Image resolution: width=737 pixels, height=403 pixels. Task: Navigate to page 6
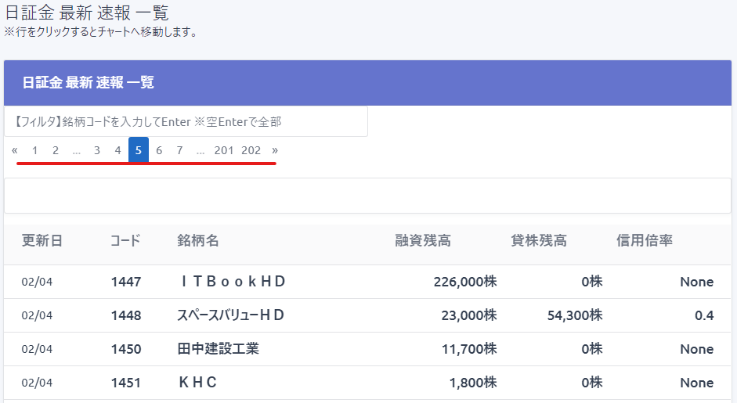(159, 150)
